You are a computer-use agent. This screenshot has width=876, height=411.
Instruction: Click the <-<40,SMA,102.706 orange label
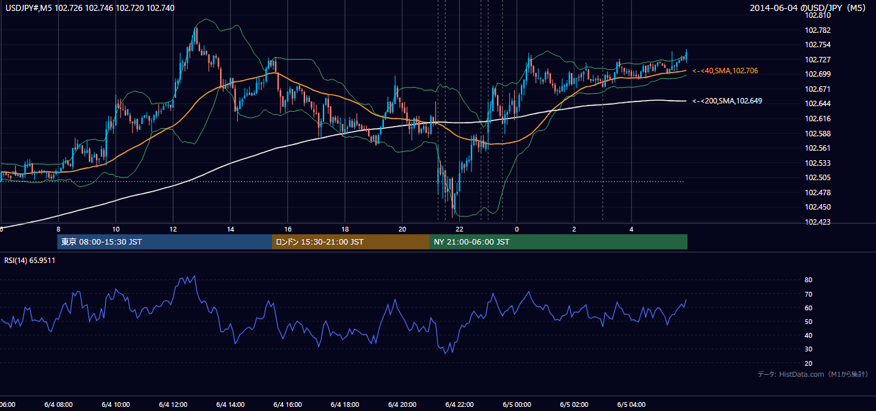click(725, 71)
